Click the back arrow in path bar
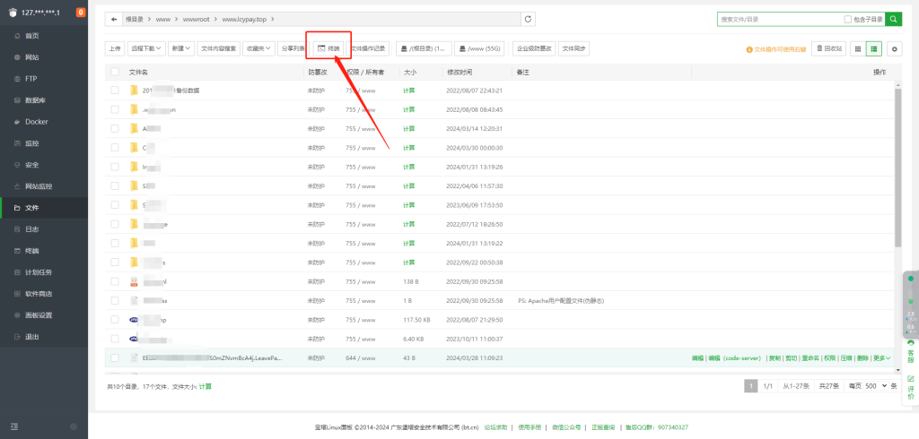This screenshot has width=919, height=439. click(113, 19)
